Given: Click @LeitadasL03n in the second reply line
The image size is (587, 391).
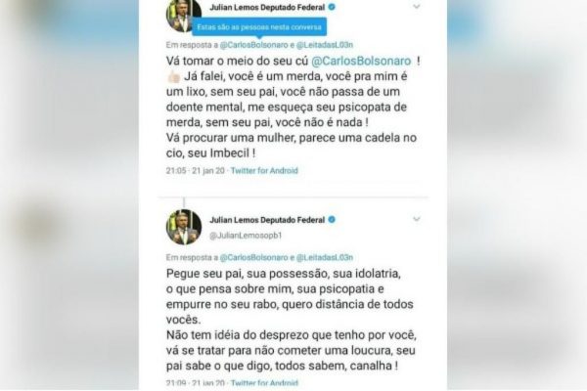Looking at the screenshot, I should click(325, 258).
